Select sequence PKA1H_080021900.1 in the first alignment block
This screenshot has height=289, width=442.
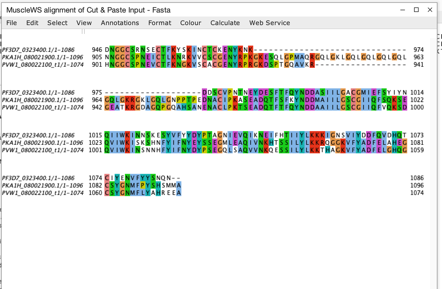(x=42, y=57)
